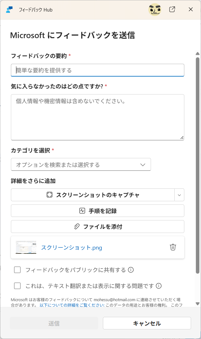
Task: Open the attached screenshot thumbnail preview
Action: [26, 247]
